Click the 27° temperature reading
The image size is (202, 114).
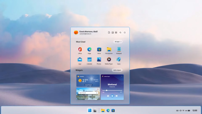pos(85,81)
